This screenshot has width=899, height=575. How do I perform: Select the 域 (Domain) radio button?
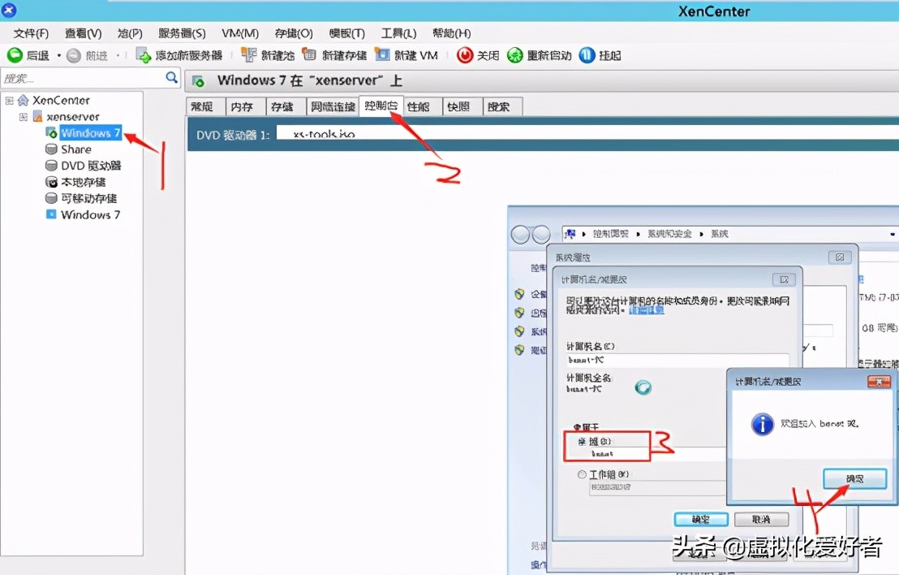581,441
